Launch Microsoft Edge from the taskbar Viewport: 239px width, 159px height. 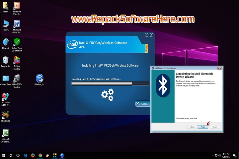[26, 155]
